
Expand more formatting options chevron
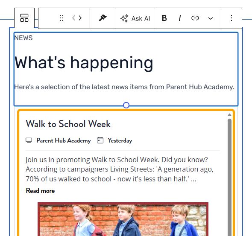tap(211, 18)
